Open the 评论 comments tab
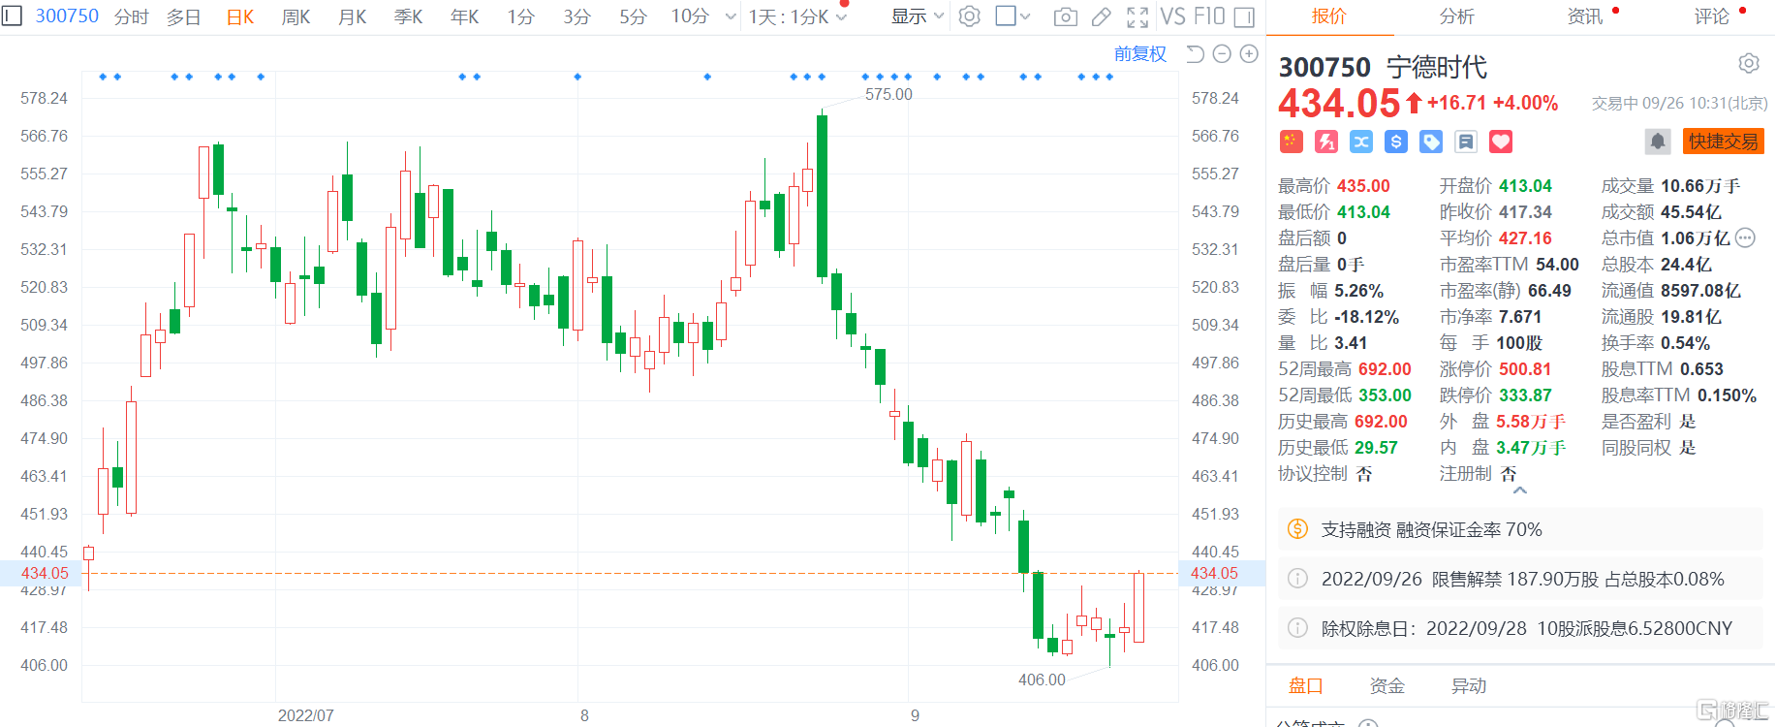 (1712, 16)
